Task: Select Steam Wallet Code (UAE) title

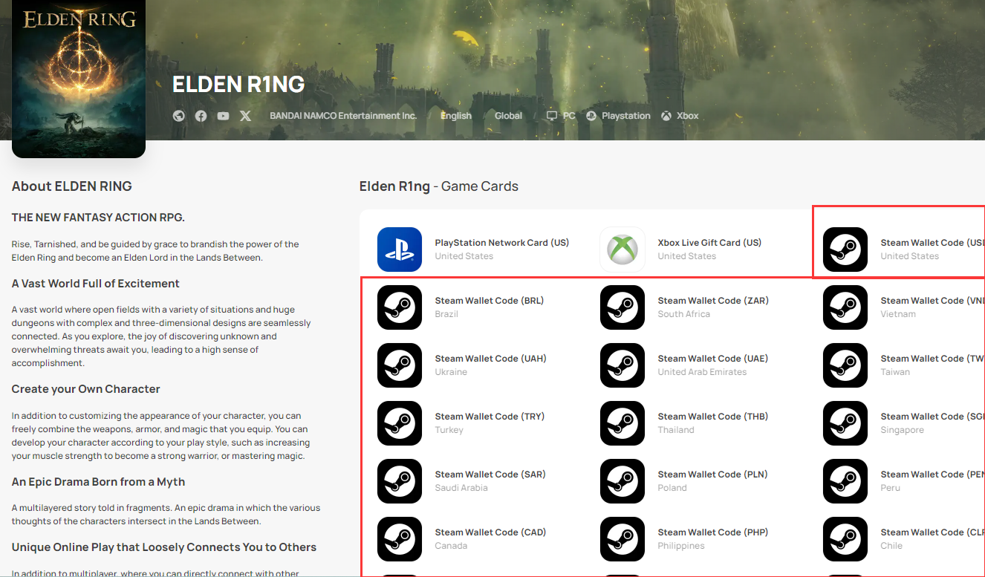Action: pos(713,359)
